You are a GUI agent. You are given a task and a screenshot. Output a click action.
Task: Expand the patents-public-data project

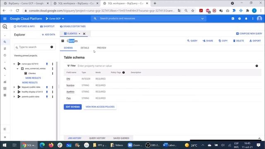point(14,96)
